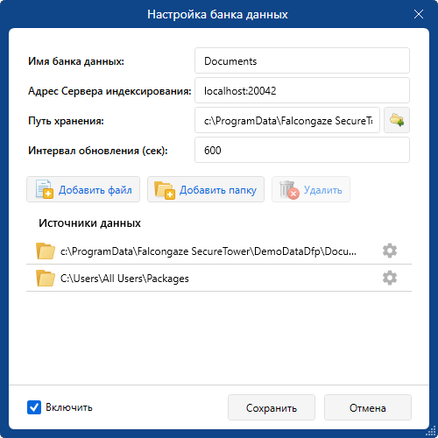Click the storage path input field
Viewport: 438px width, 438px height.
pos(287,120)
